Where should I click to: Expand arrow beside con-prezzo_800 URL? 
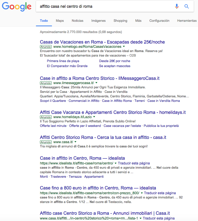(x=142, y=193)
